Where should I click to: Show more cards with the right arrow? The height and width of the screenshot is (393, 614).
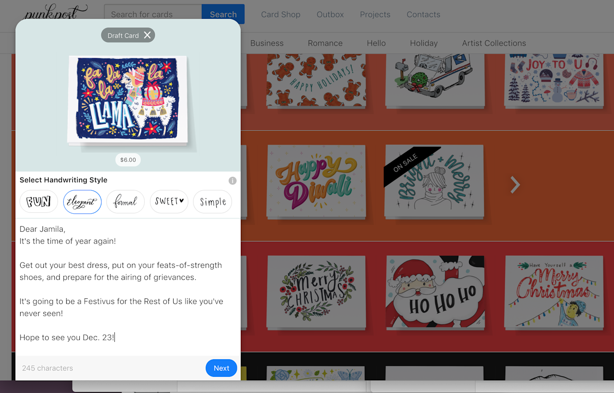click(514, 185)
